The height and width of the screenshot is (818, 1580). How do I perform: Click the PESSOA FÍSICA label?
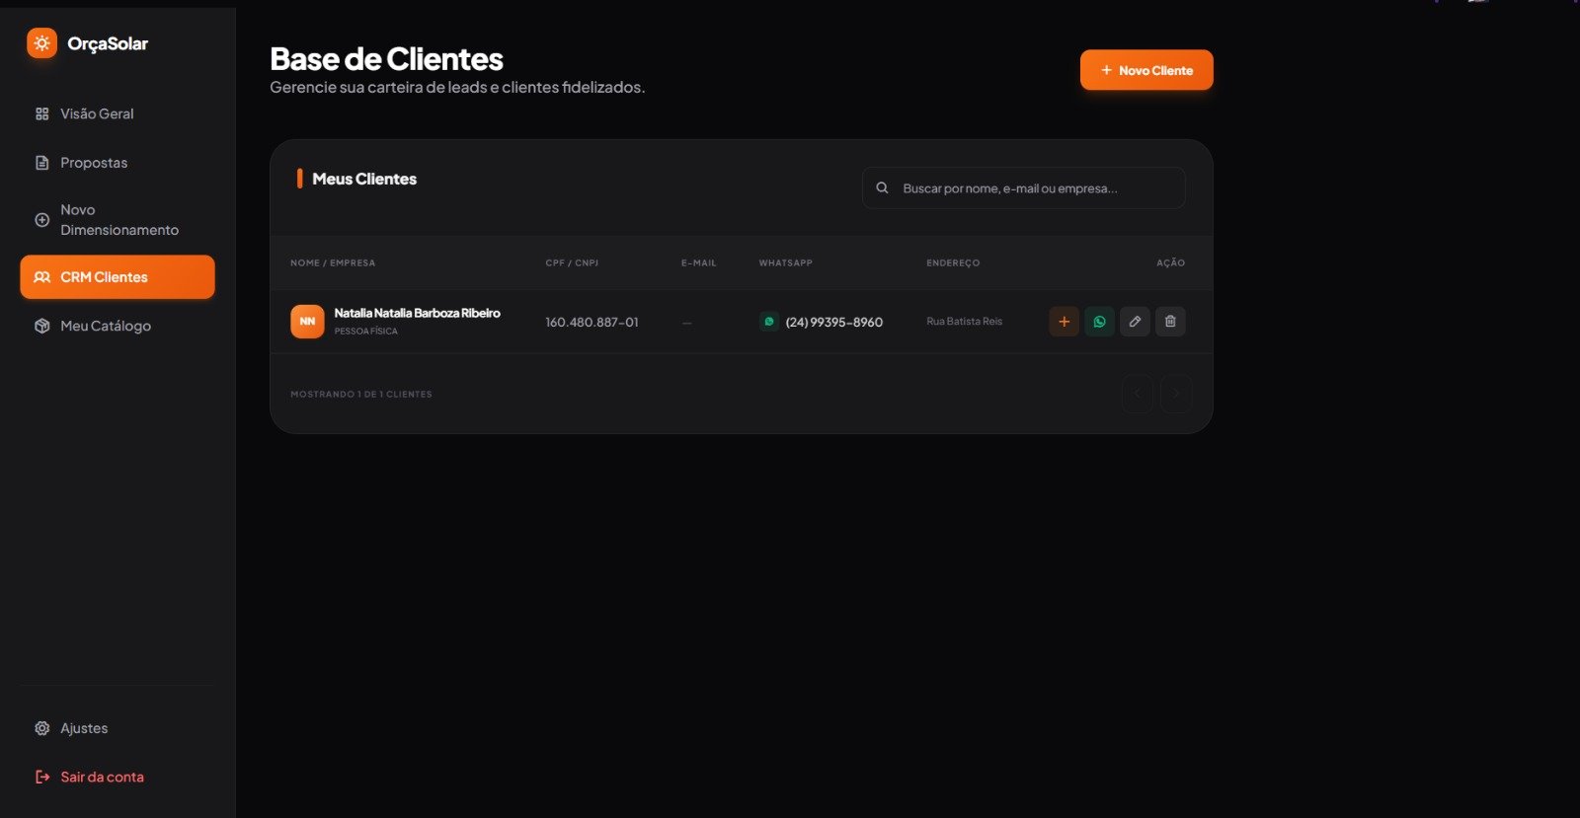(x=365, y=332)
